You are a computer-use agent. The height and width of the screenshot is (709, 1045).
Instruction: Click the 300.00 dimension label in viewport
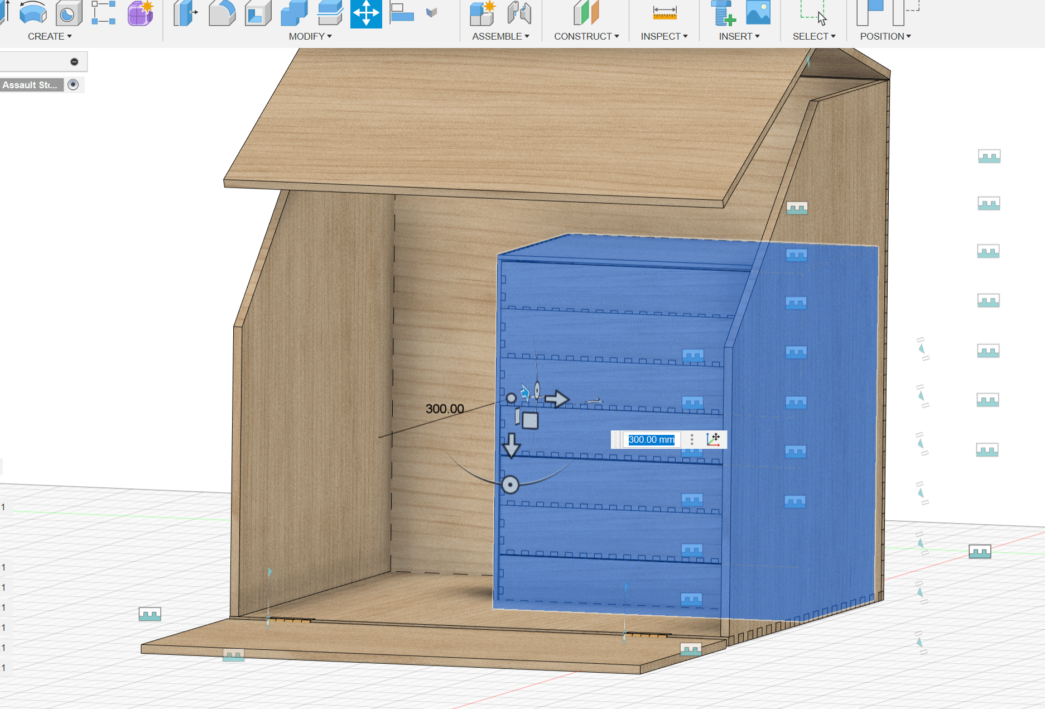[x=445, y=409]
